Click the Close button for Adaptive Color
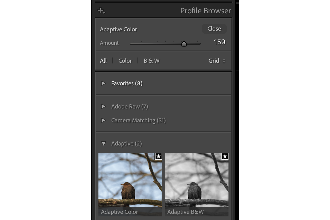The height and width of the screenshot is (220, 330). [x=214, y=29]
